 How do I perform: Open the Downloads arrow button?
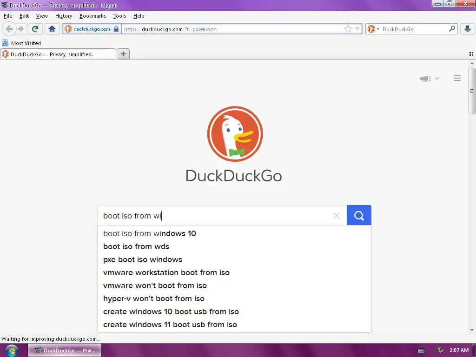468,29
